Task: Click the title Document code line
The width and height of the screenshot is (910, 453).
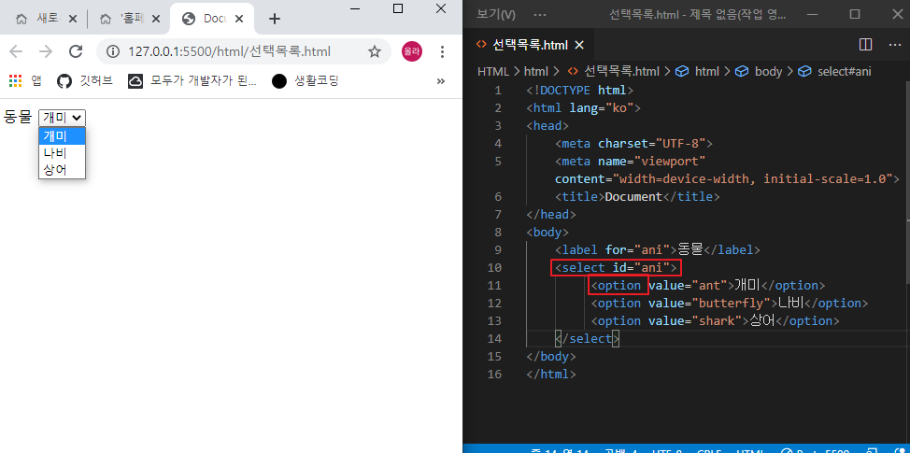Action: click(x=637, y=197)
